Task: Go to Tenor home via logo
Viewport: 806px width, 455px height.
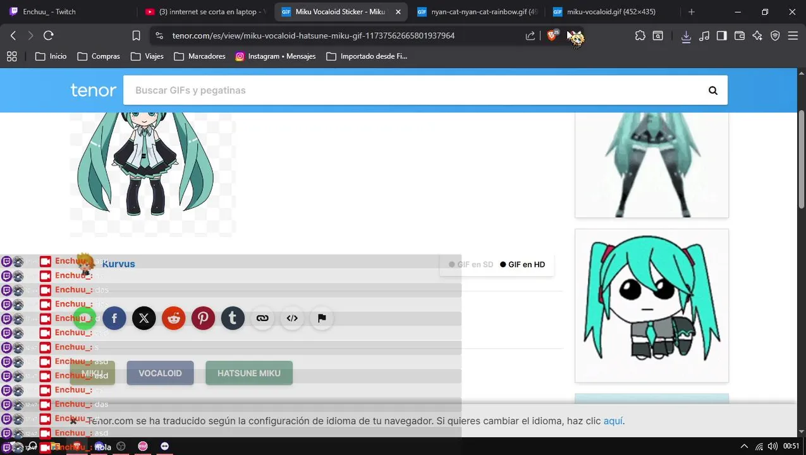Action: [94, 90]
